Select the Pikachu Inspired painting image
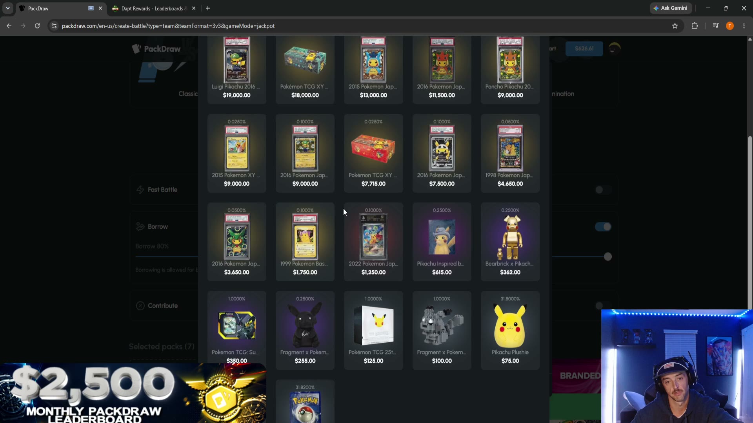Viewport: 753px width, 423px height. click(x=442, y=237)
